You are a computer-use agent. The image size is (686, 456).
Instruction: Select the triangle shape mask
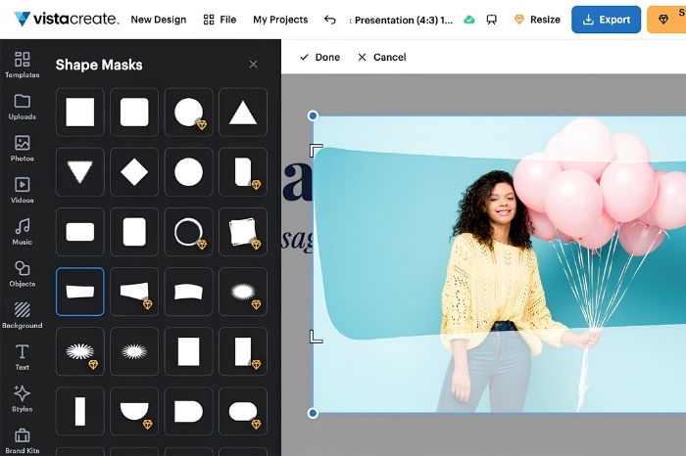pyautogui.click(x=243, y=113)
